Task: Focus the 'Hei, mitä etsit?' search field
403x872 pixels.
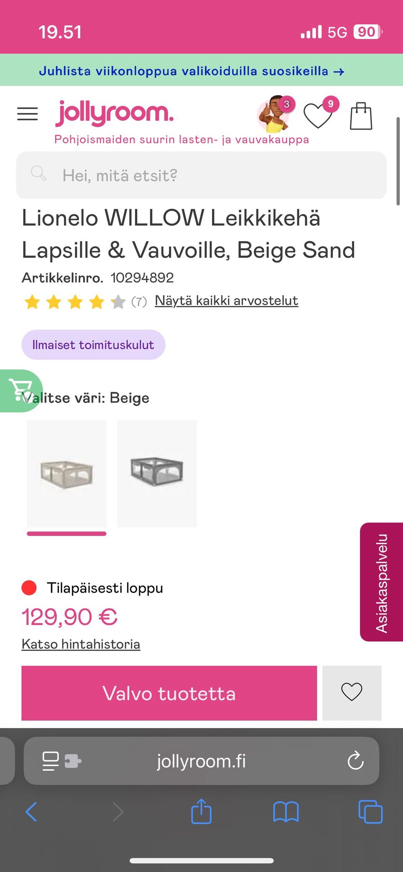Action: pyautogui.click(x=201, y=175)
